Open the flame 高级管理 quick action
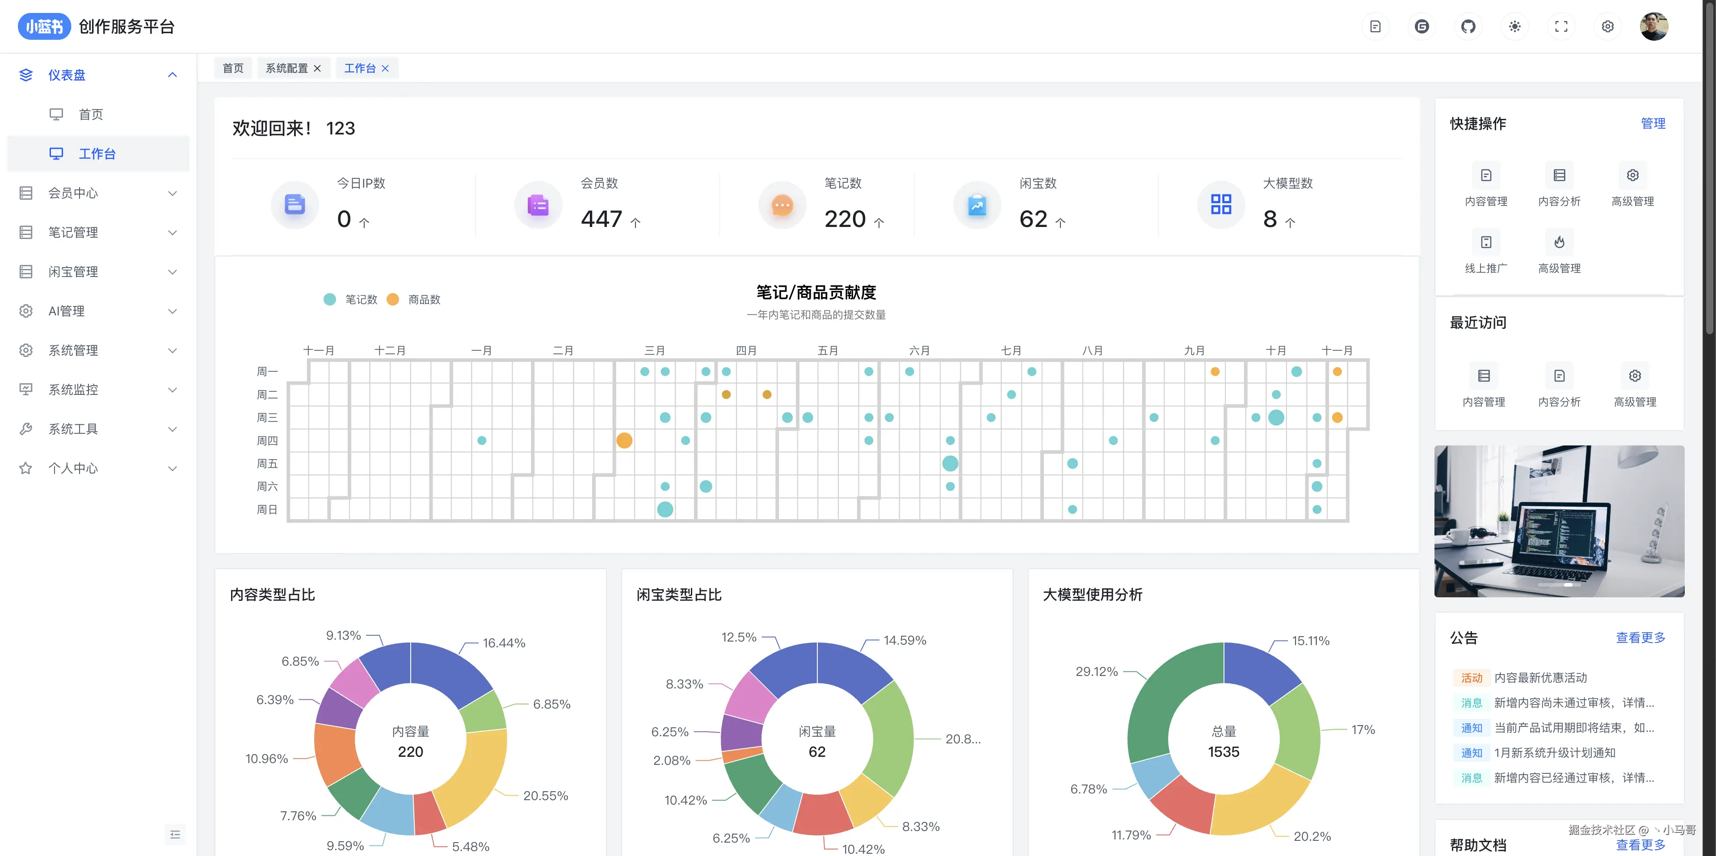Viewport: 1716px width, 856px height. tap(1559, 243)
